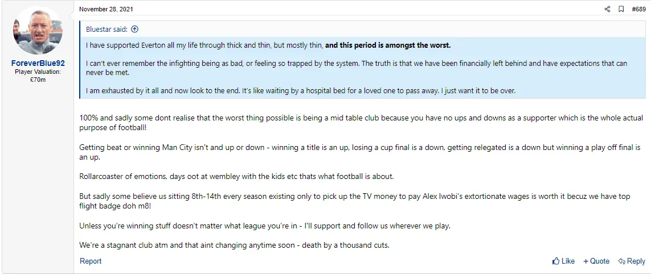Click the thumbs-up Like icon

(556, 261)
